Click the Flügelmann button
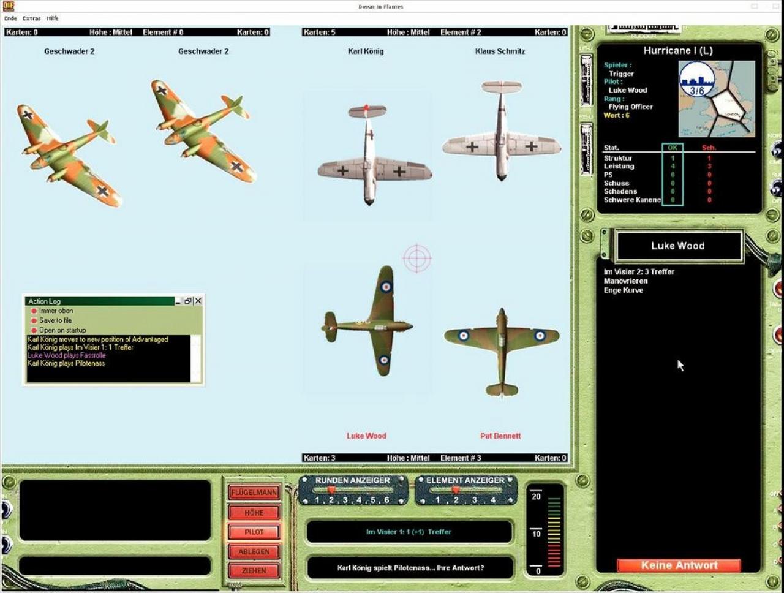 pos(254,493)
